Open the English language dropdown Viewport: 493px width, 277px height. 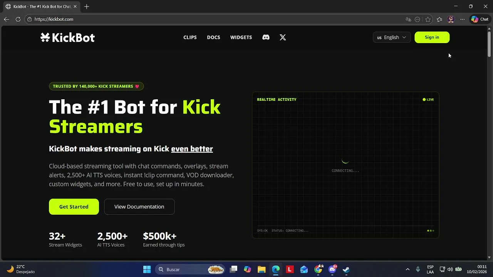pyautogui.click(x=392, y=37)
